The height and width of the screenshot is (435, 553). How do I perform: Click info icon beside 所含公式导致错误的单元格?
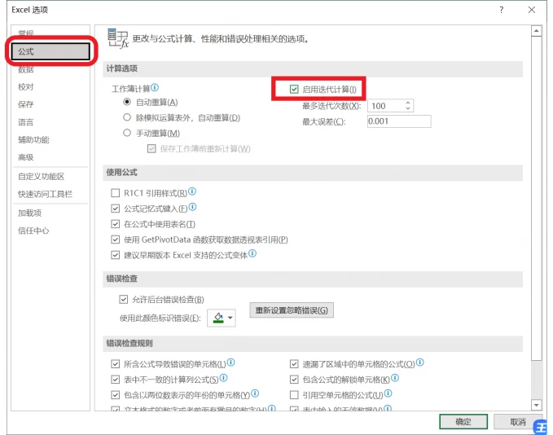coord(231,362)
